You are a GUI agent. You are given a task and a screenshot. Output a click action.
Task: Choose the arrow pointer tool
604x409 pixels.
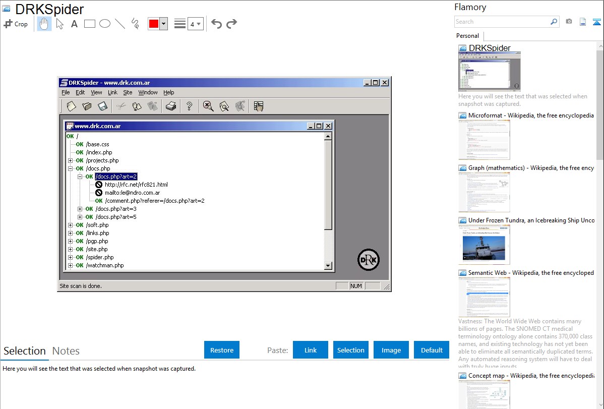pyautogui.click(x=59, y=24)
